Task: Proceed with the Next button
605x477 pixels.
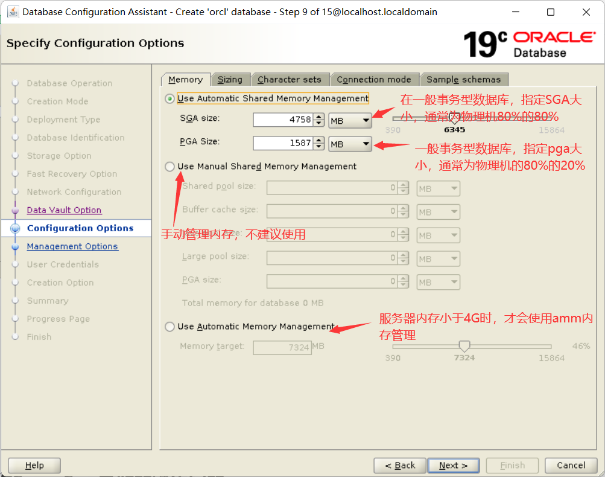Action: (x=454, y=466)
